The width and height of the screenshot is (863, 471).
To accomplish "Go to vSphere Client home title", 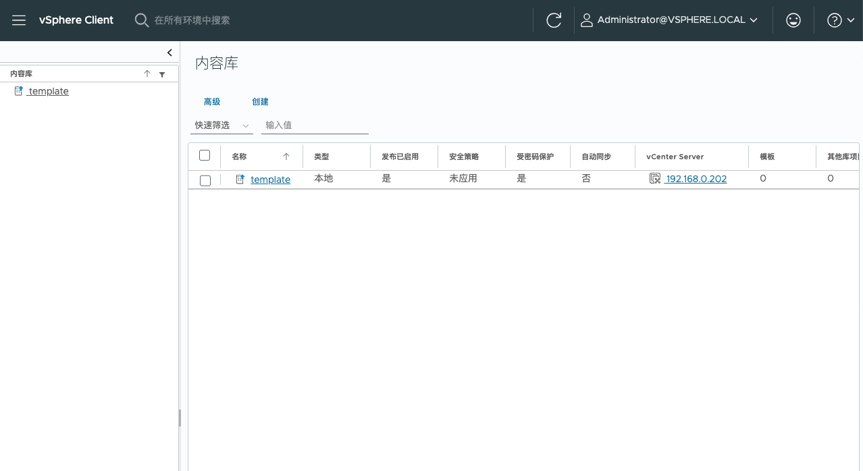I will (x=76, y=20).
